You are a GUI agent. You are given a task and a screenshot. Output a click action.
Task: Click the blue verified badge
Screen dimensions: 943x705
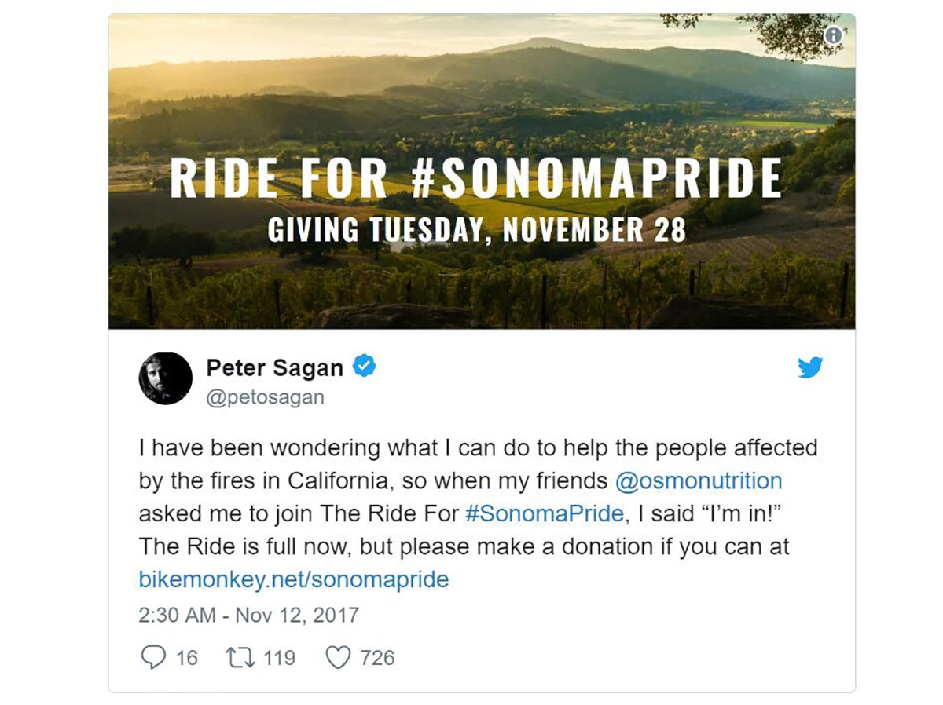coord(363,366)
